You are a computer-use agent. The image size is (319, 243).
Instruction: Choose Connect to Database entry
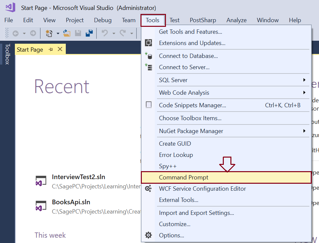pyautogui.click(x=226, y=56)
